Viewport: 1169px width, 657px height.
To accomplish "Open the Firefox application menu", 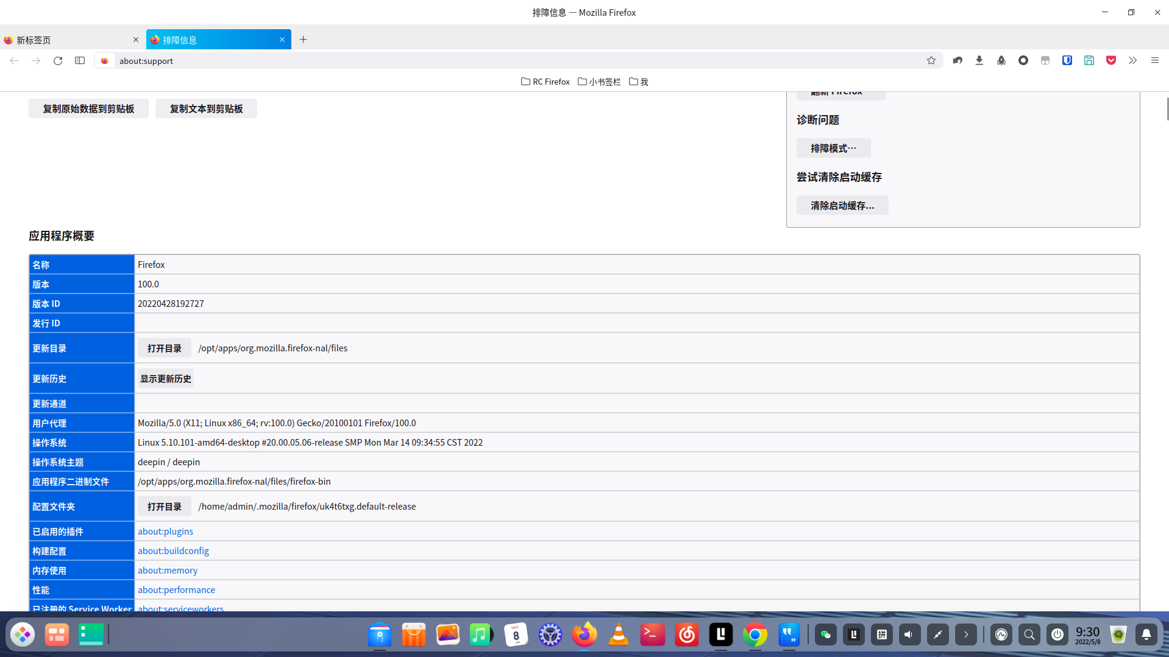I will [x=1155, y=60].
